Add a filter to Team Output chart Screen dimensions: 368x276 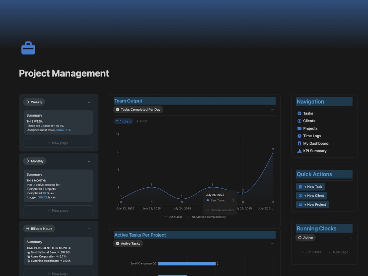click(x=142, y=121)
